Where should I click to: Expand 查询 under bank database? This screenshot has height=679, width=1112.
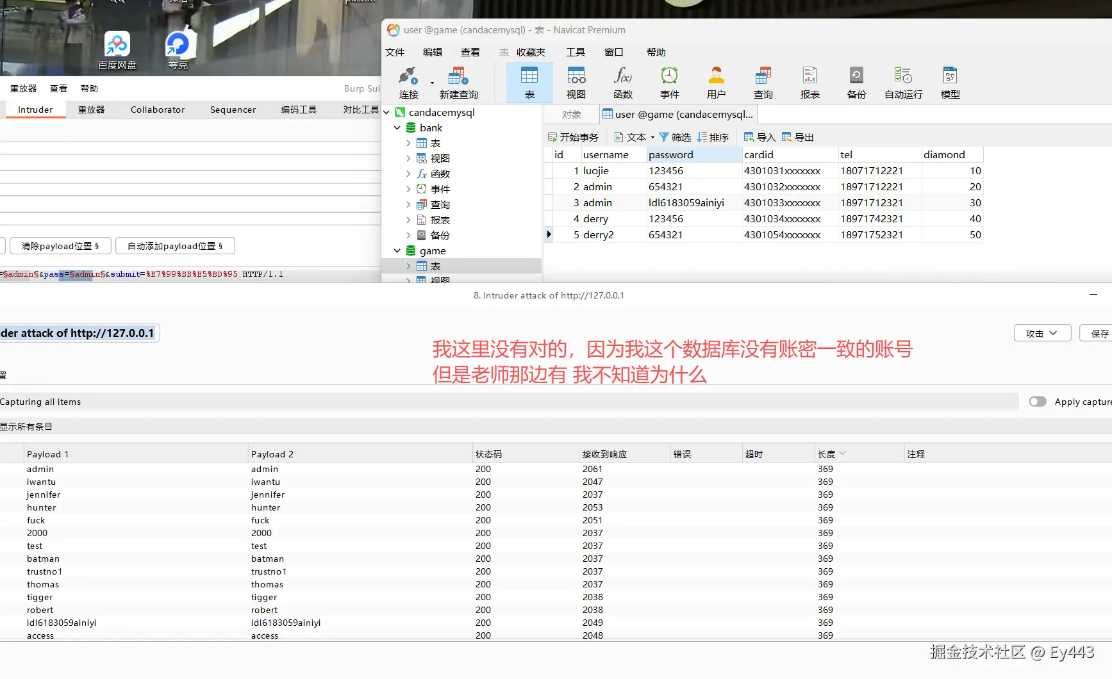(408, 204)
